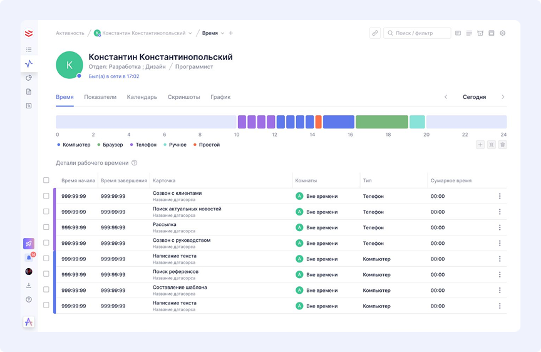Expand the user name dropdown in breadcrumb

click(190, 33)
